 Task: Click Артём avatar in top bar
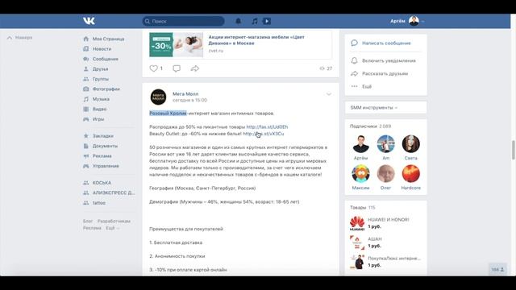(414, 21)
